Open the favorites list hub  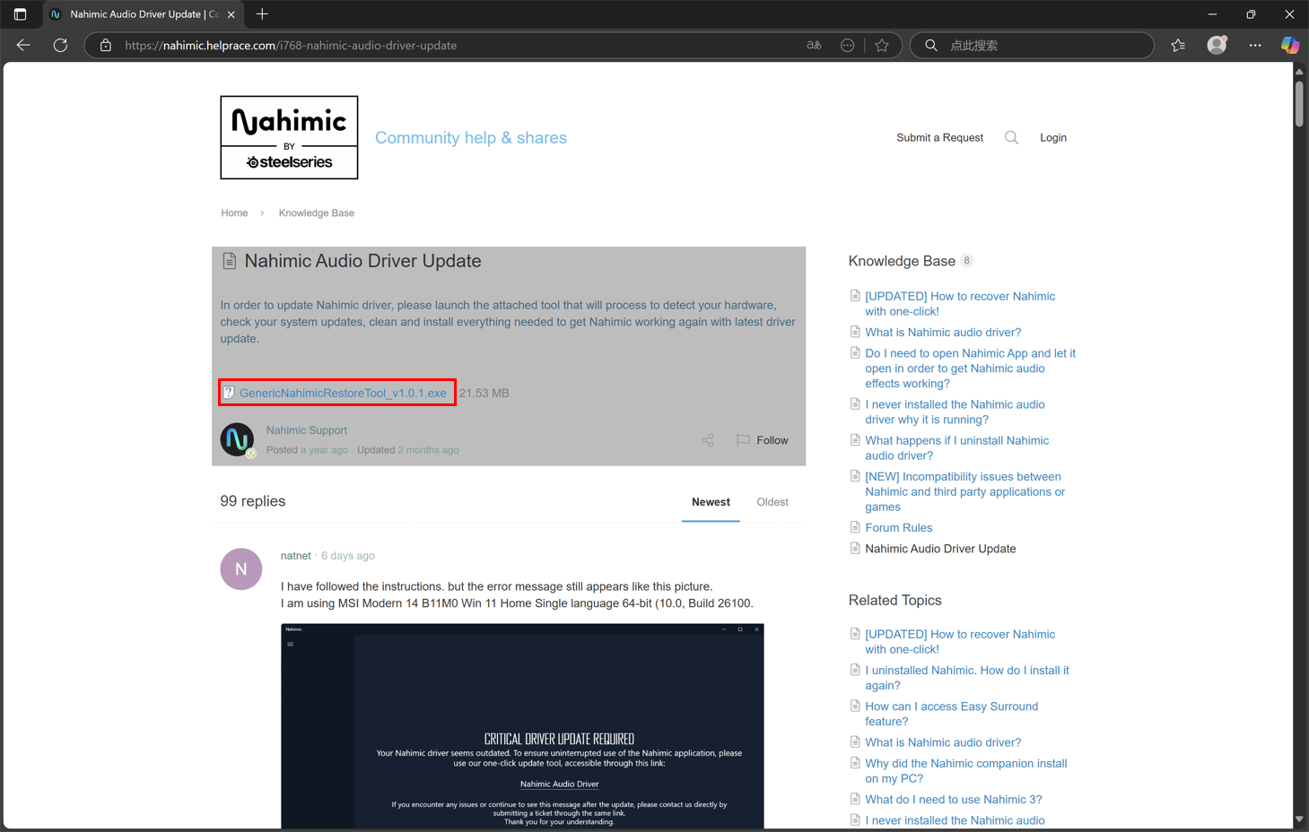(1178, 45)
